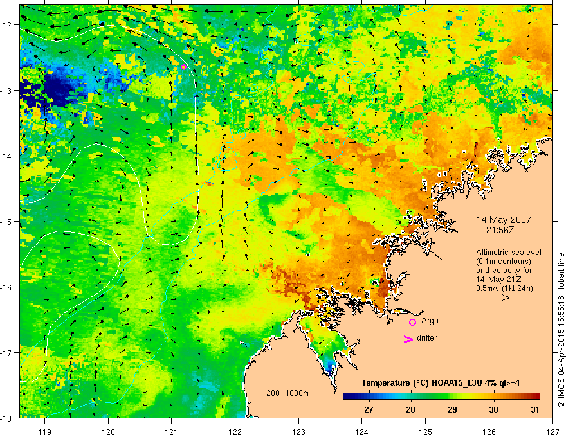The image size is (566, 437).
Task: Click the 'drifter' legend label
Action: click(x=426, y=338)
